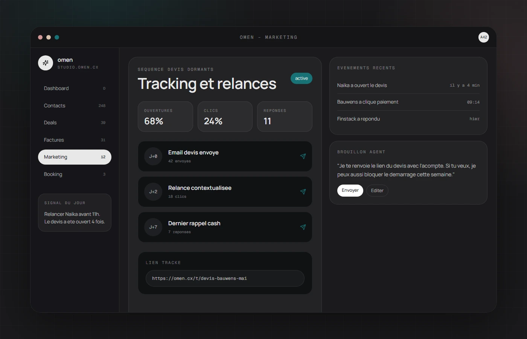
Task: Click the Factures count 31
Action: [x=103, y=140]
